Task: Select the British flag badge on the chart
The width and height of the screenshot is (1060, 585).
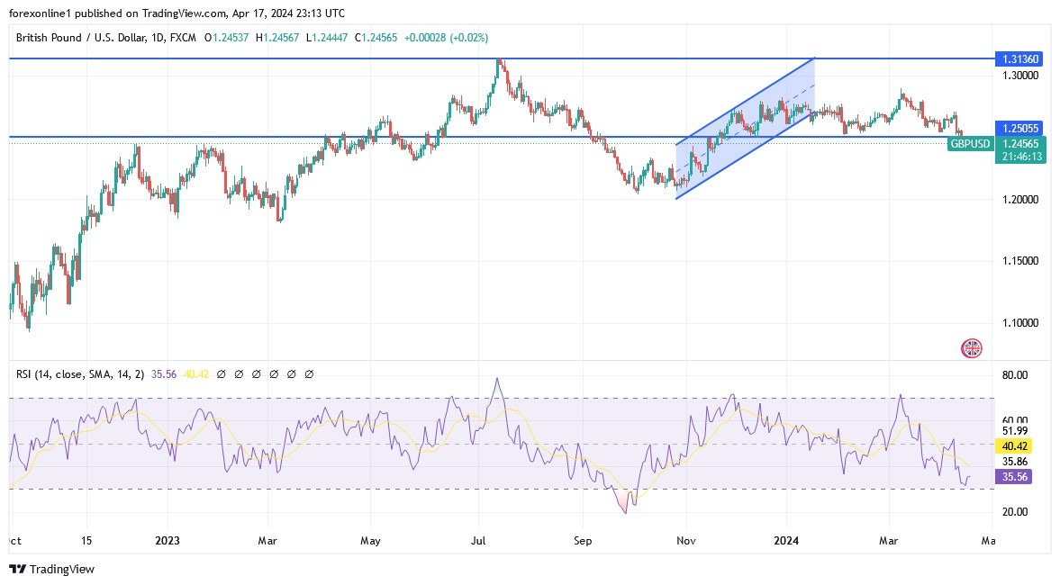Action: pyautogui.click(x=971, y=347)
